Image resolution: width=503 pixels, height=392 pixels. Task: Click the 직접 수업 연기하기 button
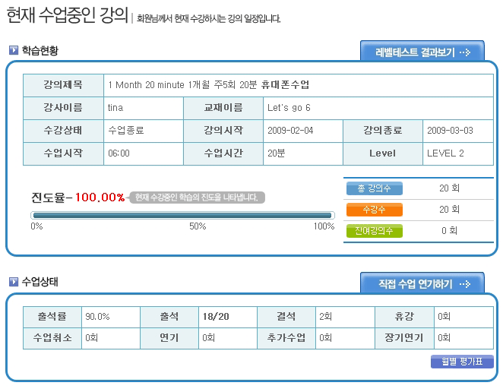422,284
